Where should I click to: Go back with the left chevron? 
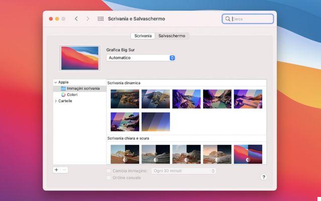pyautogui.click(x=76, y=19)
